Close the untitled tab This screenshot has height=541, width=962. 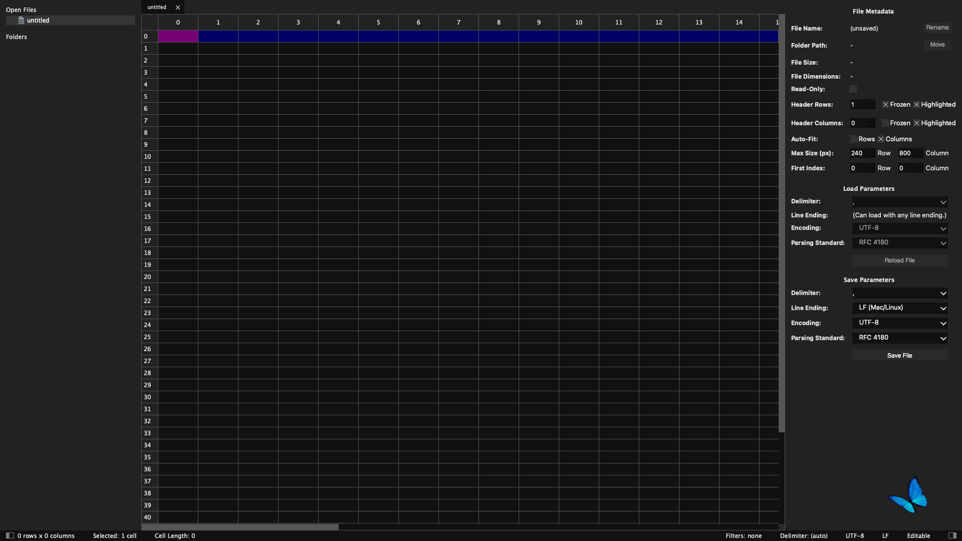coord(177,8)
